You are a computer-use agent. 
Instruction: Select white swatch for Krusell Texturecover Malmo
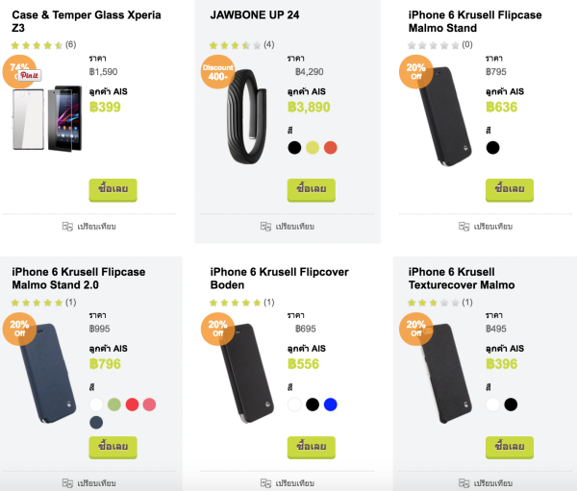492,405
